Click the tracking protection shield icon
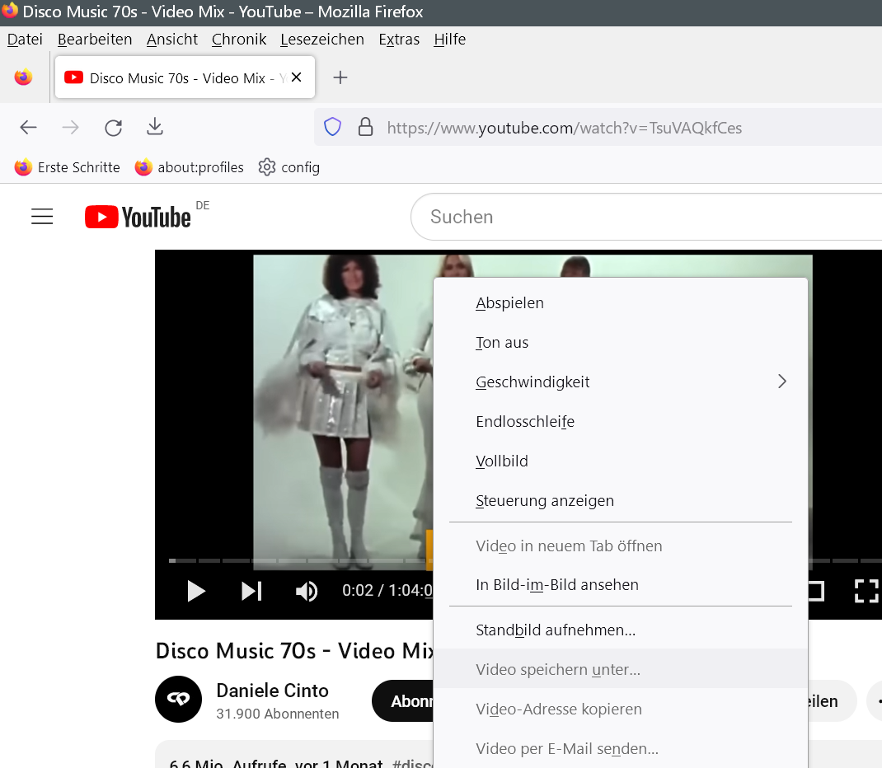This screenshot has width=882, height=768. pyautogui.click(x=332, y=128)
